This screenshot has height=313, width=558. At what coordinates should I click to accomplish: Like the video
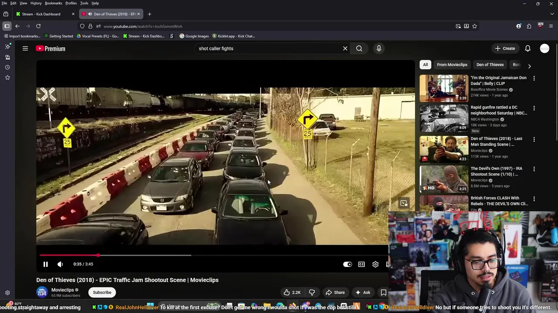point(292,293)
